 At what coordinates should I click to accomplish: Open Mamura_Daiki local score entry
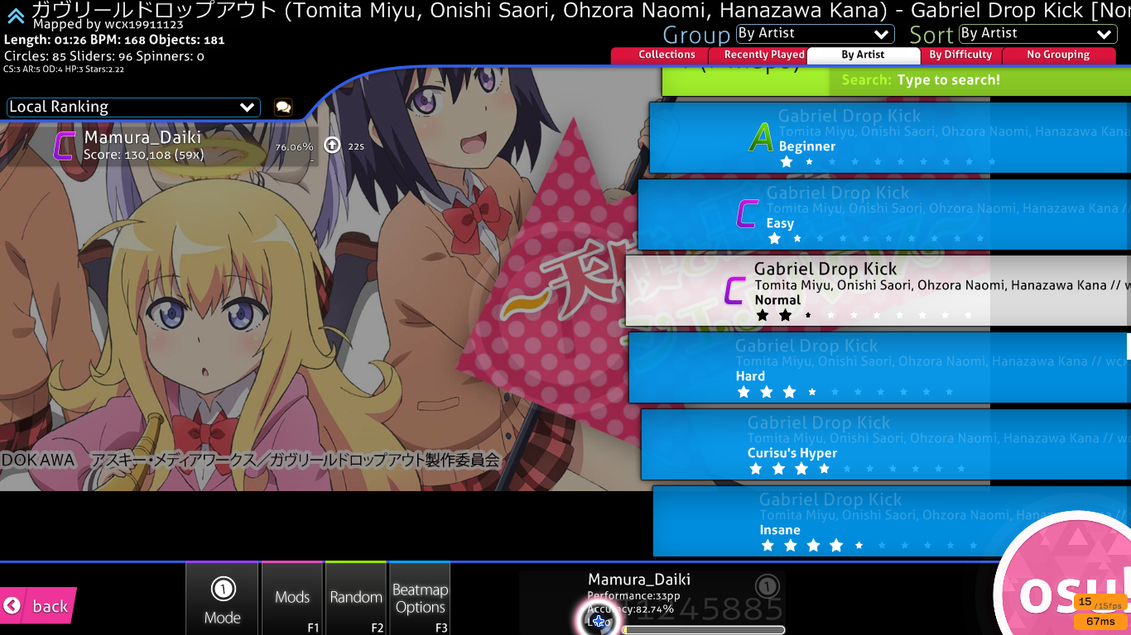[x=159, y=146]
